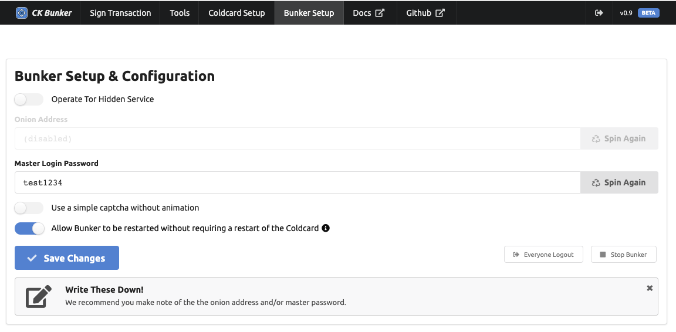Click recycle icon on master password Spin Again

596,182
